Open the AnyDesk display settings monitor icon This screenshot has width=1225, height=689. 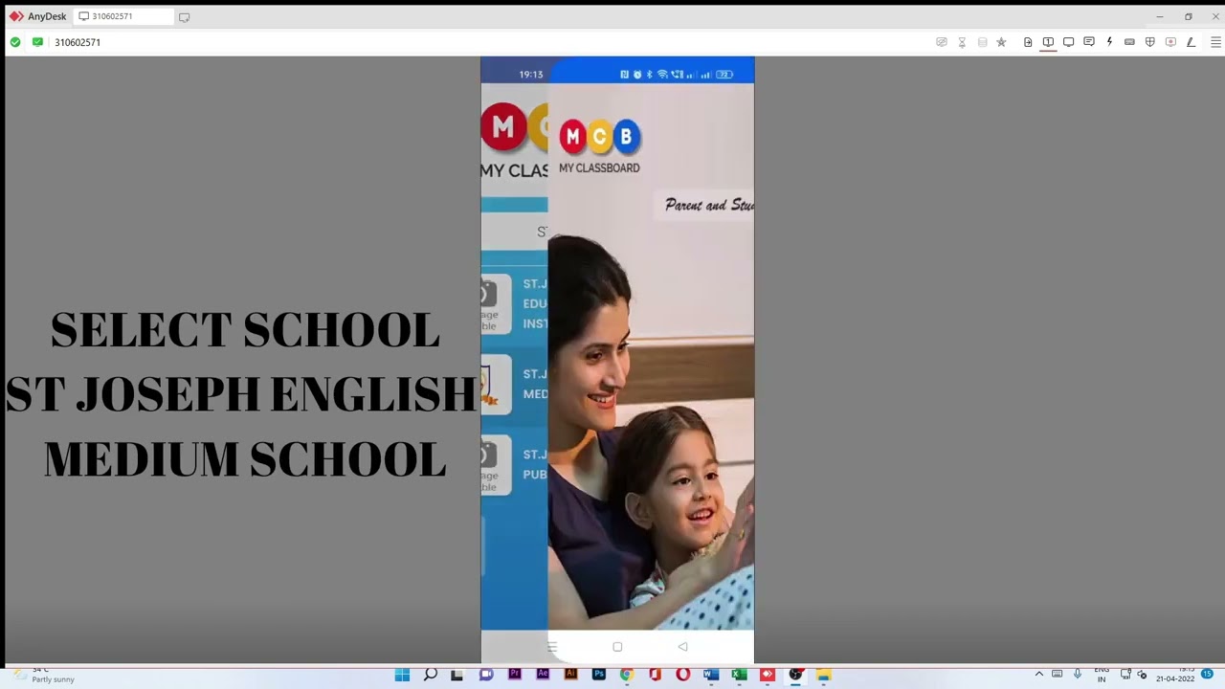pos(1068,42)
